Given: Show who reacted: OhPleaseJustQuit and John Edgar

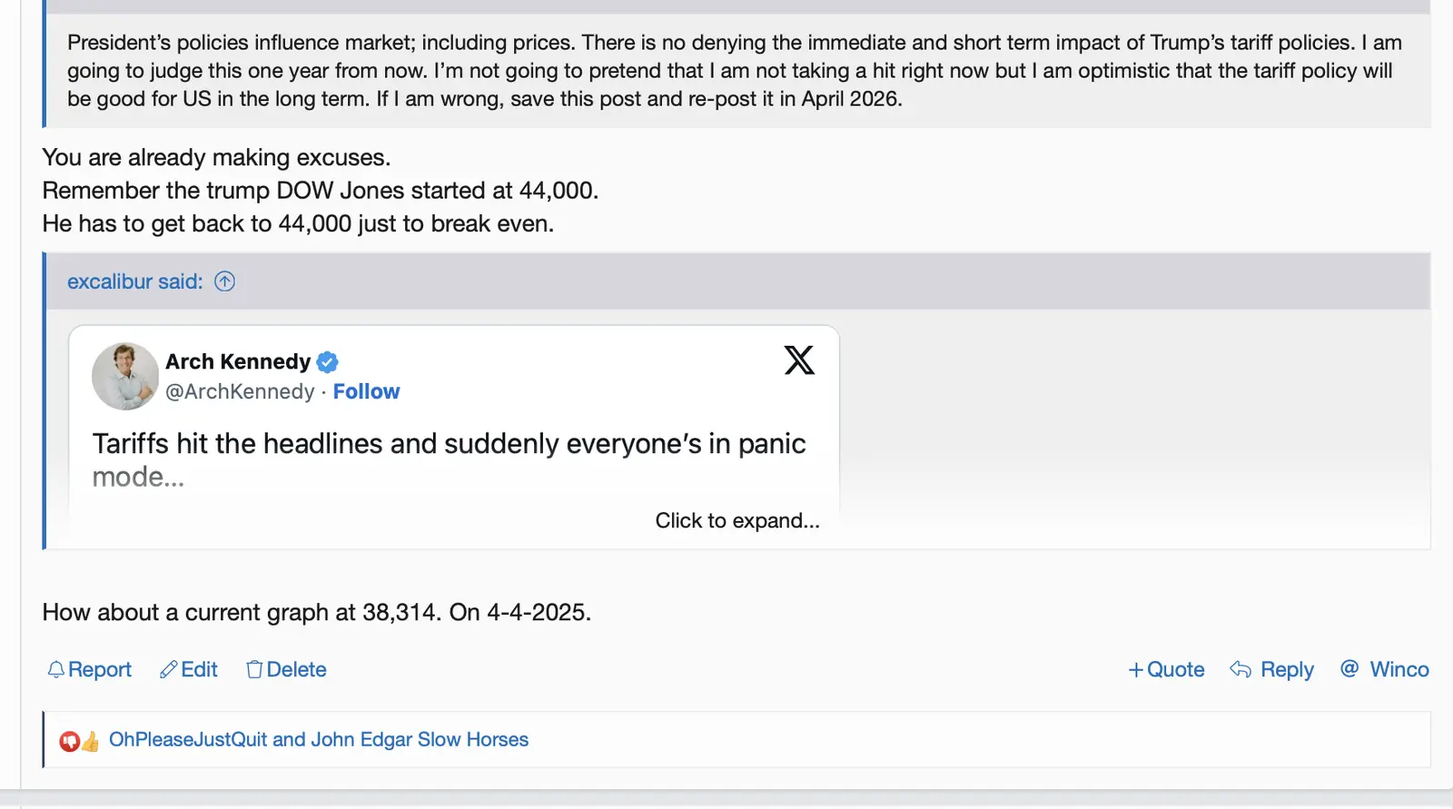Looking at the screenshot, I should coord(318,740).
